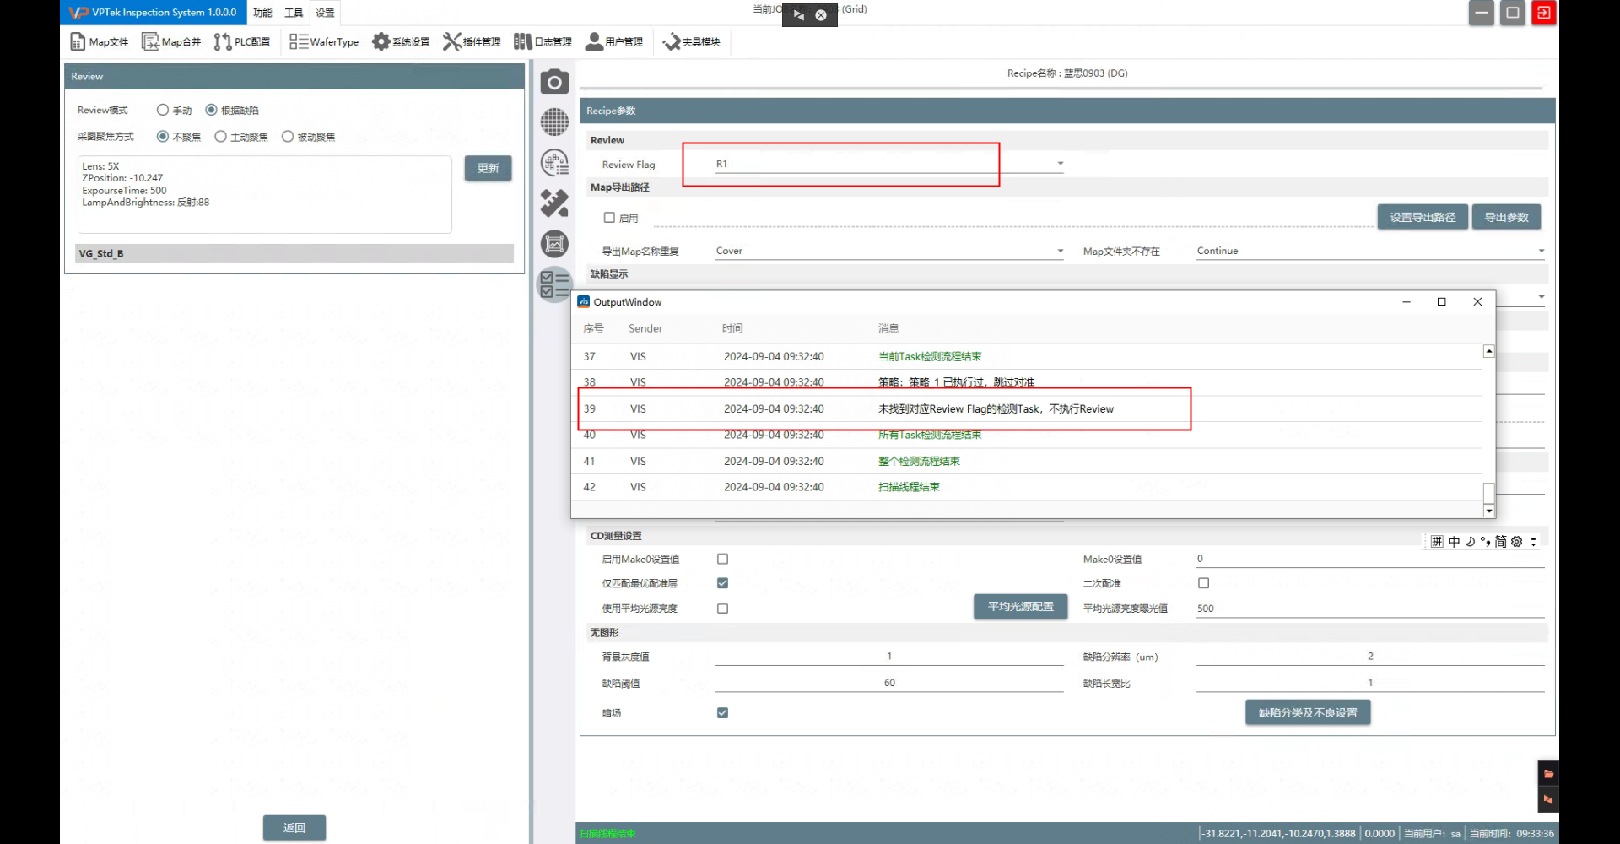Viewport: 1620px width, 844px height.
Task: Click the orange icon below the folder icon
Action: [x=1548, y=798]
